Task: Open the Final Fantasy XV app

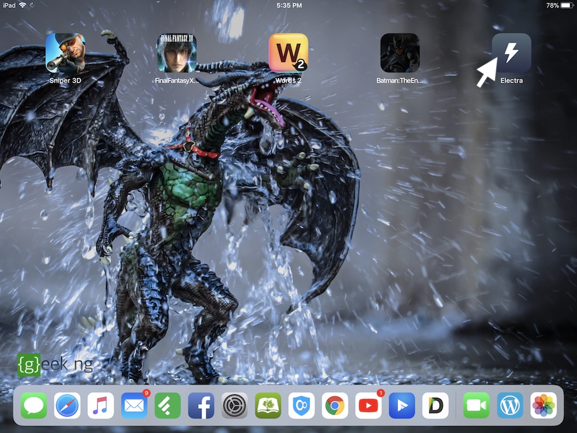Action: coord(177,53)
